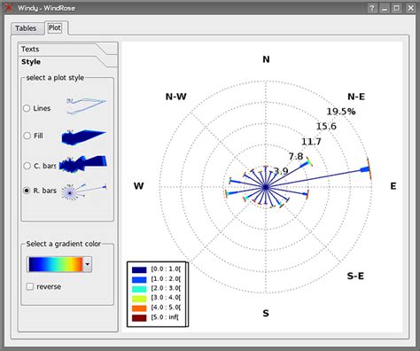Screen dimensions: 420x351
Task: Click the window help question mark button
Action: (372, 8)
